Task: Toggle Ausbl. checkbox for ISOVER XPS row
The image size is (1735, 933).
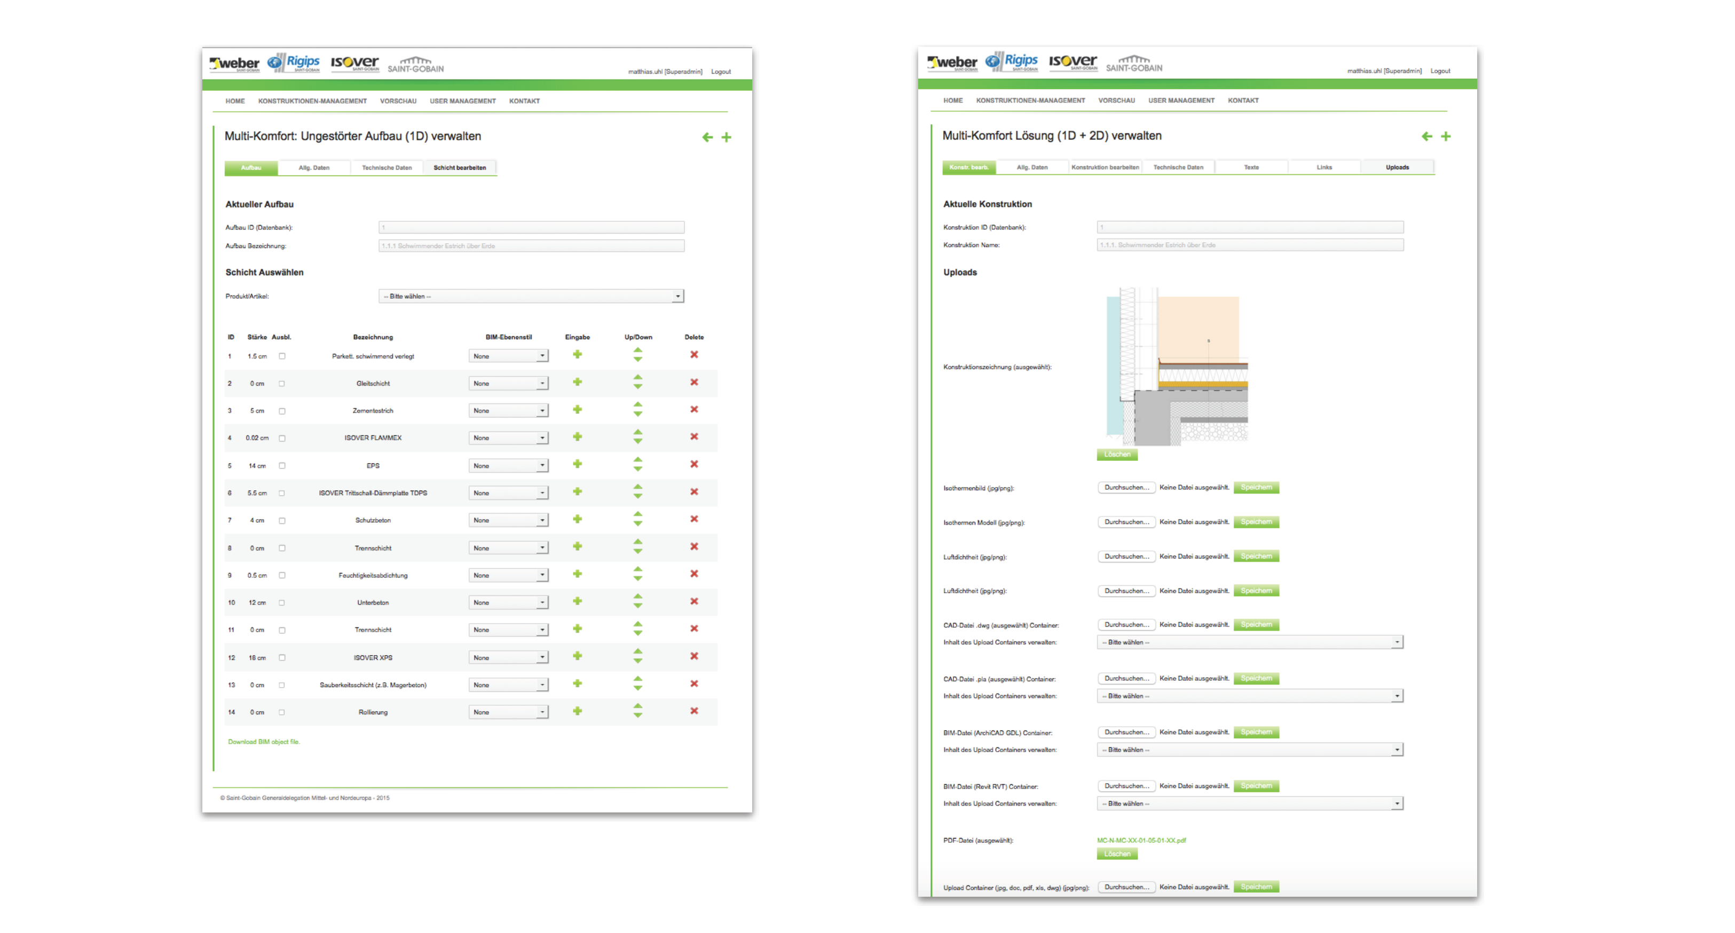Action: coord(282,658)
